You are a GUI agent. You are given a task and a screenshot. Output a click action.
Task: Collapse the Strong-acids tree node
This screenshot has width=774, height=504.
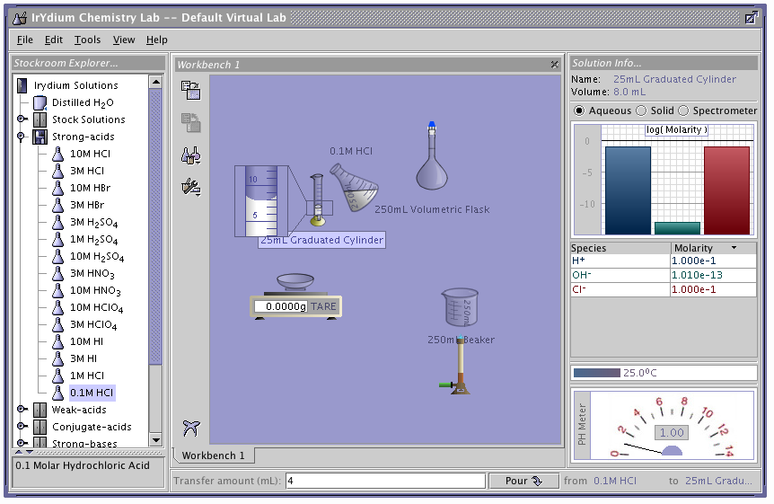pos(21,137)
